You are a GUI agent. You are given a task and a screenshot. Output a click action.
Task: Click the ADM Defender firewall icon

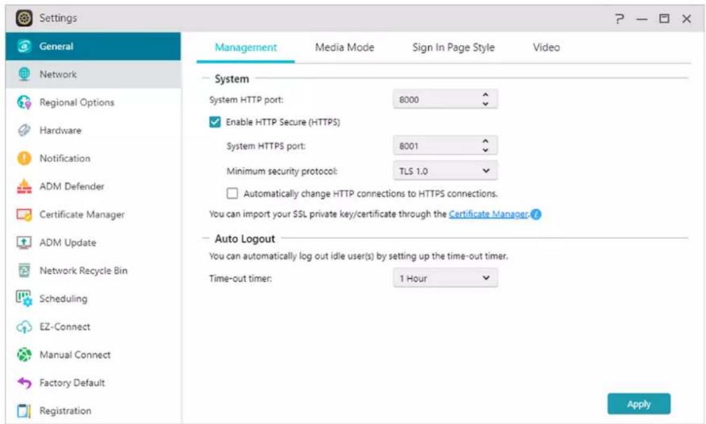pos(24,186)
